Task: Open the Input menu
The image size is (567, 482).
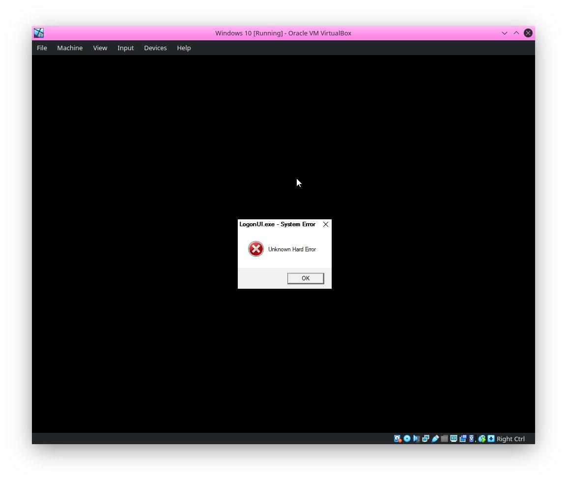Action: pos(125,48)
